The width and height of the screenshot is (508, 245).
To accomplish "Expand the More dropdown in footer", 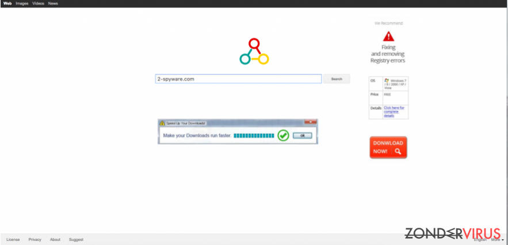I will 497,240.
